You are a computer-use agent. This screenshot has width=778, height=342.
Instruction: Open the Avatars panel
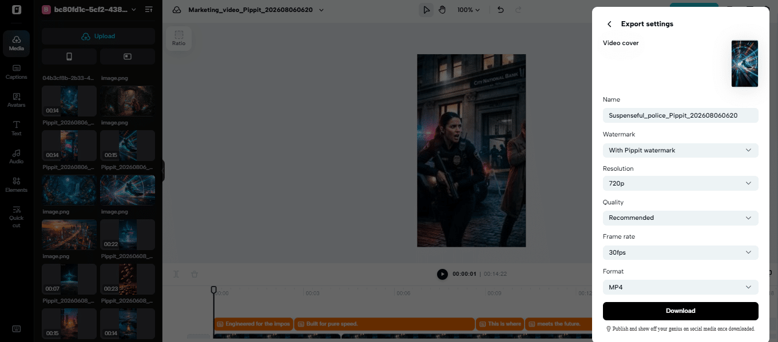click(16, 100)
